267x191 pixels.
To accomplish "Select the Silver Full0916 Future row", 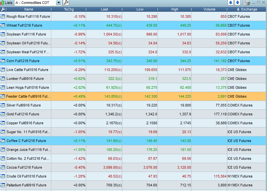I will 24,105.
